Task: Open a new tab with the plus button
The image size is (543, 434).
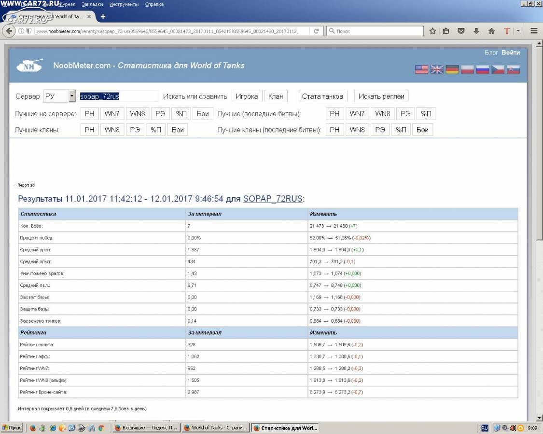Action: pyautogui.click(x=103, y=16)
